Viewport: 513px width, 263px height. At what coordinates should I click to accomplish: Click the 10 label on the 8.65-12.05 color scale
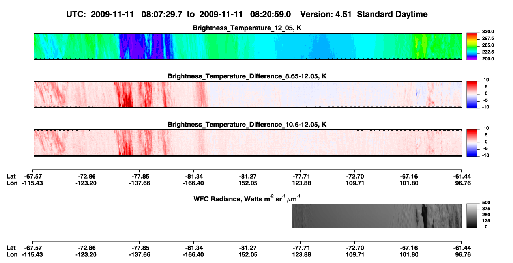click(x=486, y=80)
